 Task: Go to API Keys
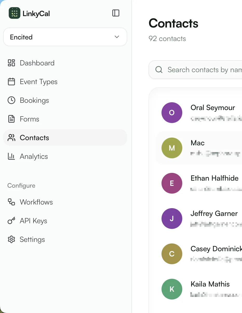coord(65,221)
